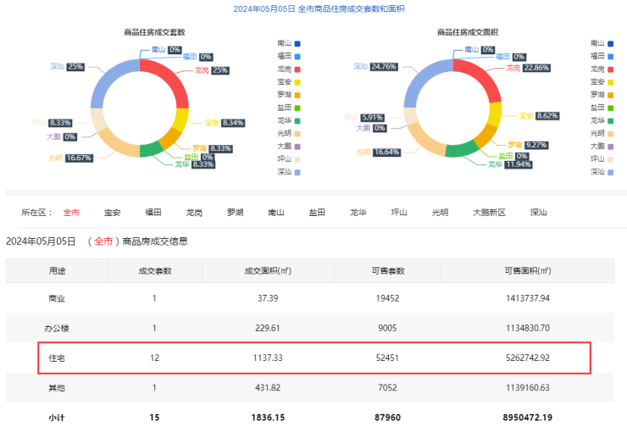
Task: Click the 龙岗 25% chart label
Action: pyautogui.click(x=211, y=70)
